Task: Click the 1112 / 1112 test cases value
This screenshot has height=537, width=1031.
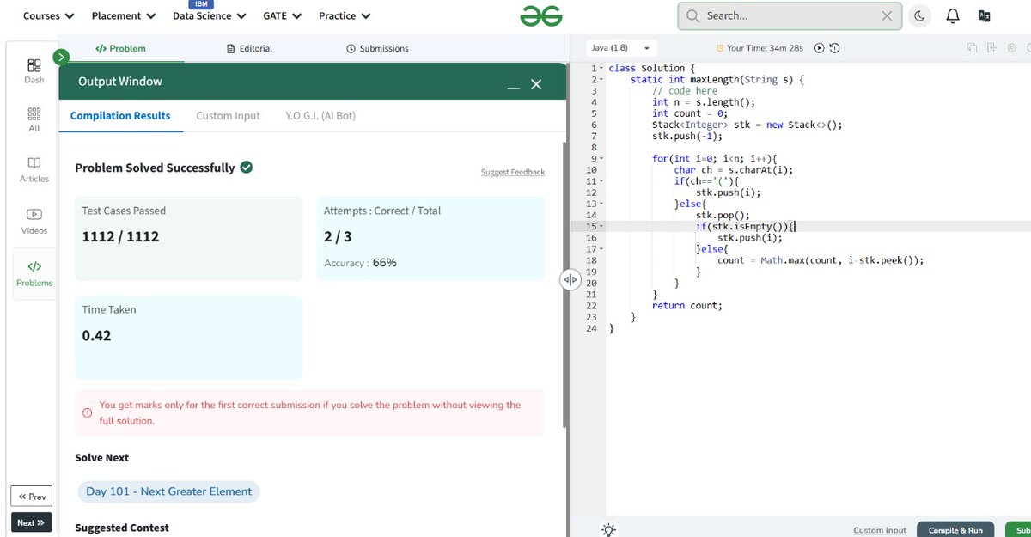Action: coord(120,236)
